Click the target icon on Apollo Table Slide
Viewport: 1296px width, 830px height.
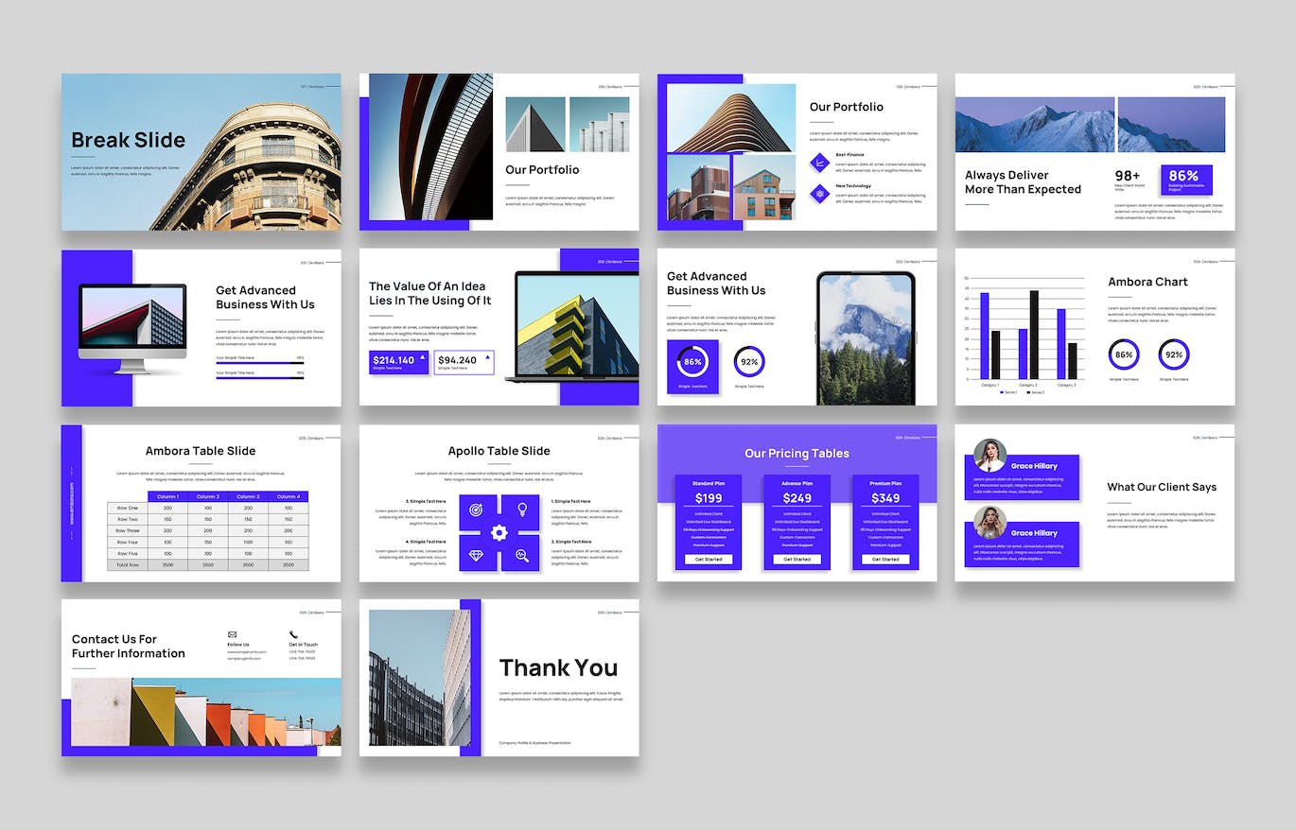[477, 510]
